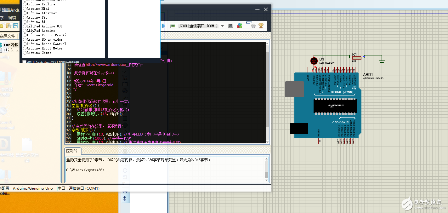Click the status bar Arduino/Genuino Uno board text

(x=33, y=188)
